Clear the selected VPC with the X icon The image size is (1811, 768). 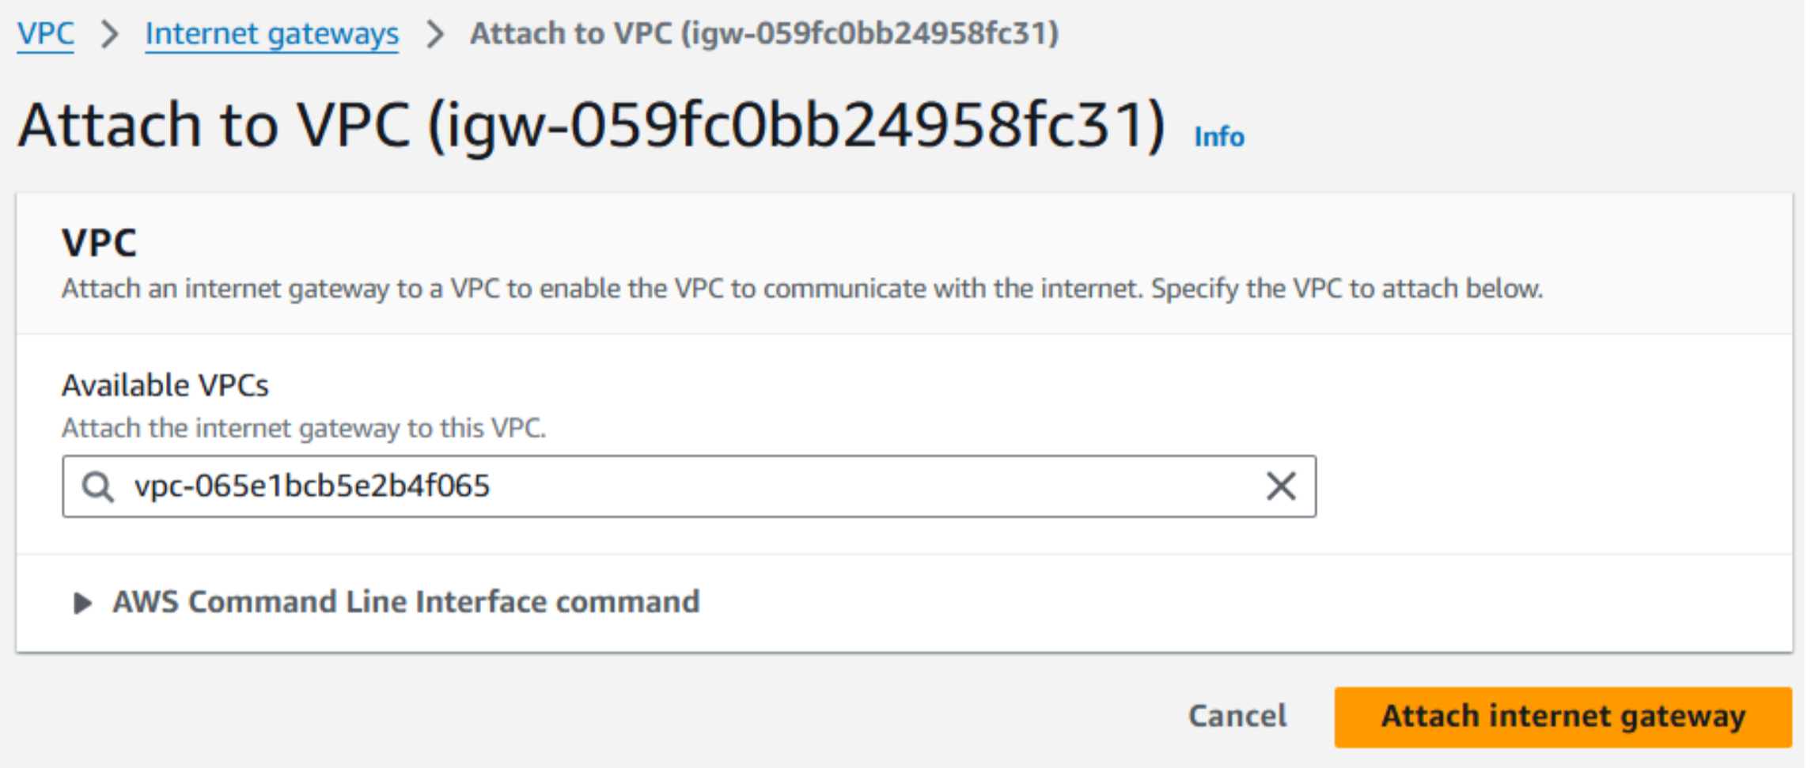pyautogui.click(x=1280, y=486)
